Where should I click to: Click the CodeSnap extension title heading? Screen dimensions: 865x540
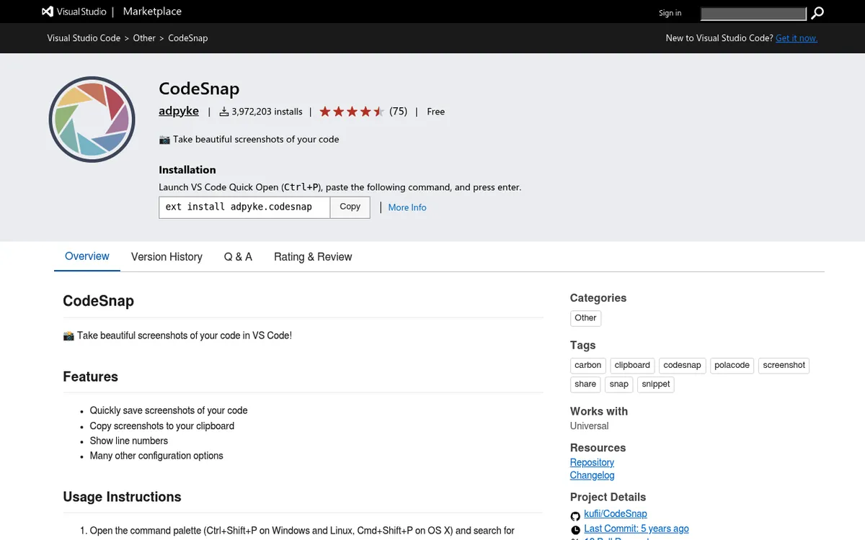(199, 89)
